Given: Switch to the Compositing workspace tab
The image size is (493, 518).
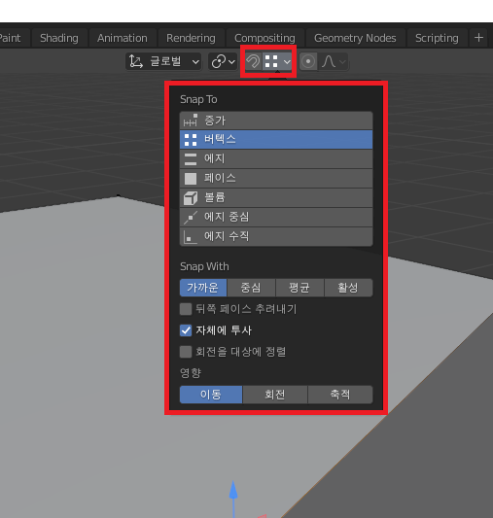Looking at the screenshot, I should 264,38.
